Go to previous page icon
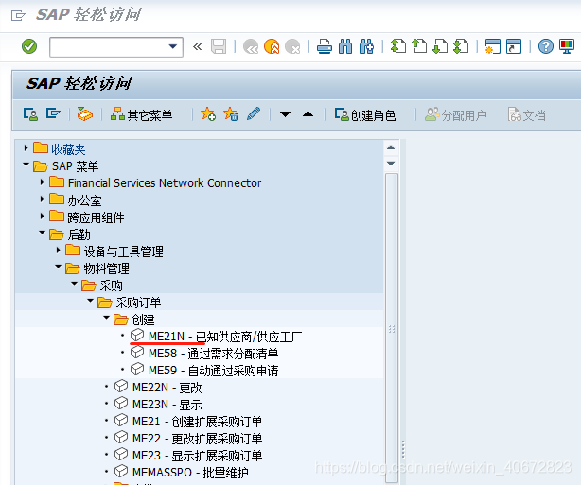Viewport: 581px width, 485px height. (x=419, y=46)
